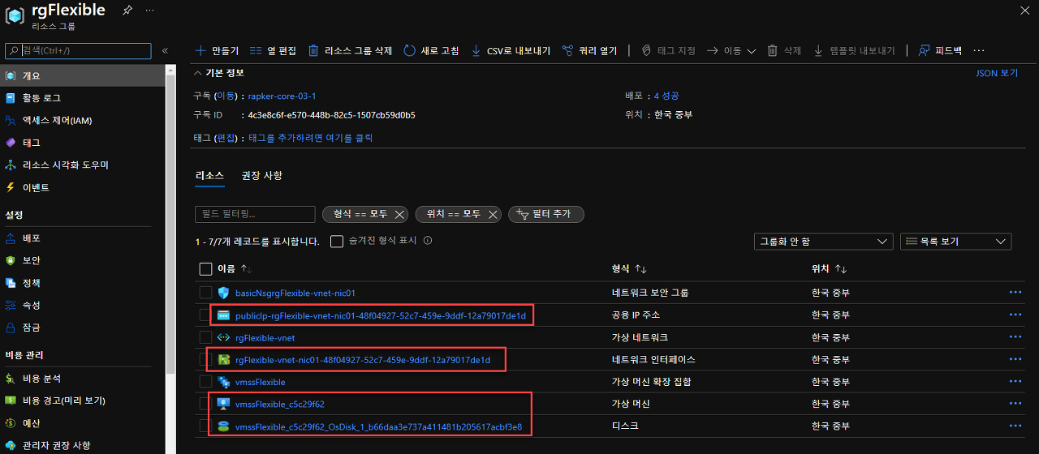Viewport: 1039px width, 454px height.
Task: Open 개요 overview in sidebar
Action: 81,75
